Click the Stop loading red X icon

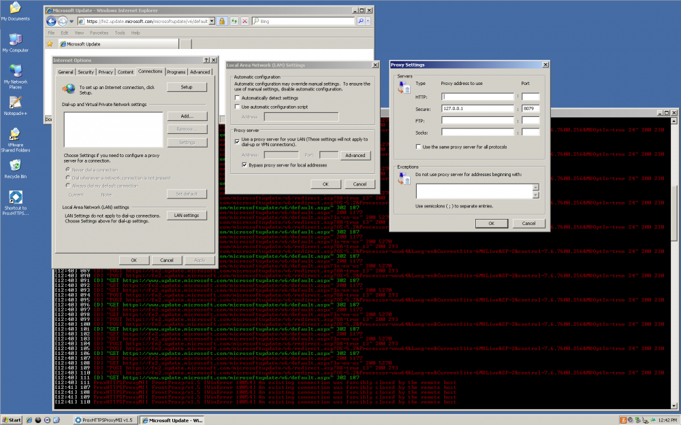pos(245,21)
